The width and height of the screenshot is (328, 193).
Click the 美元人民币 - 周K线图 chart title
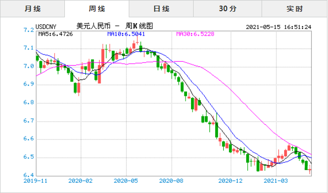114,26
